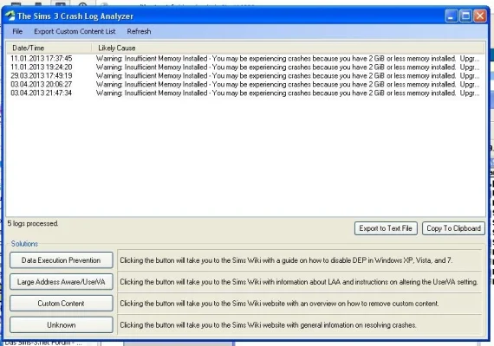The width and height of the screenshot is (494, 346).
Task: Open the Unknown crash solution page
Action: click(x=62, y=325)
